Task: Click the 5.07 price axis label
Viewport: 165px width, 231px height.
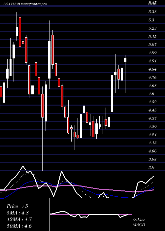Action: 152,44
